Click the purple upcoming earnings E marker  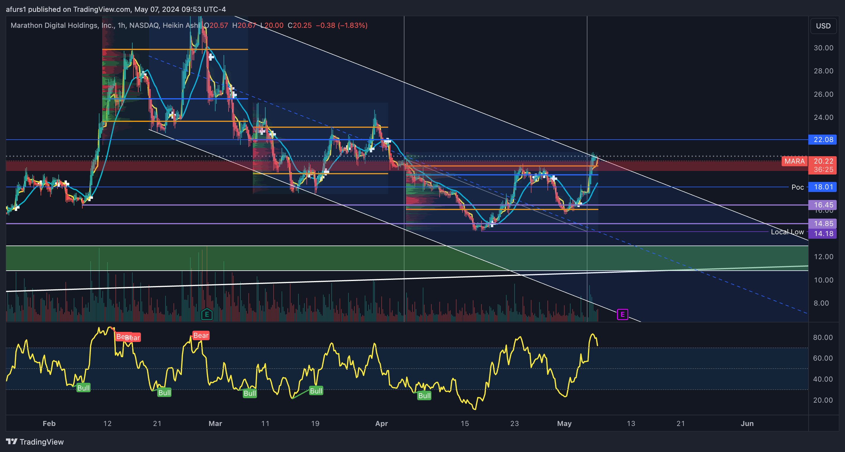[x=622, y=315]
